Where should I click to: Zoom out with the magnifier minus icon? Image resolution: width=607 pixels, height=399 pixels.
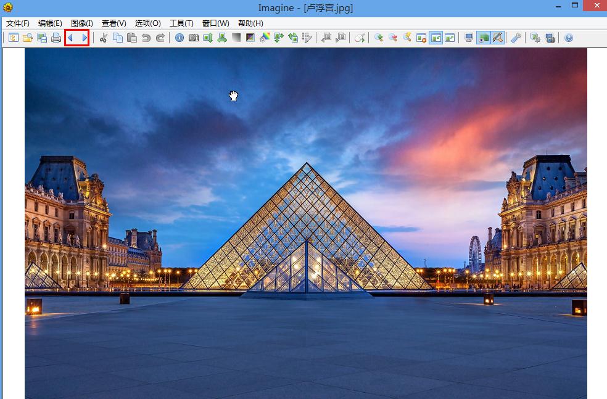pos(393,38)
